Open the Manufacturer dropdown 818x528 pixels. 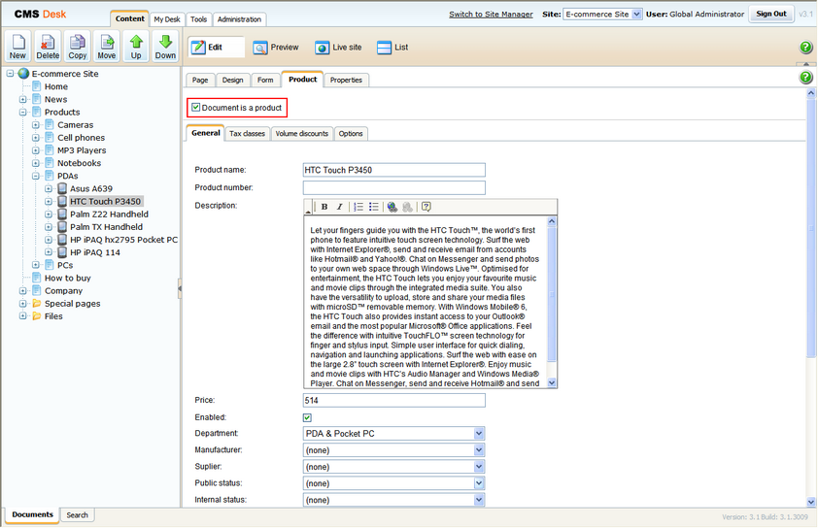point(393,449)
